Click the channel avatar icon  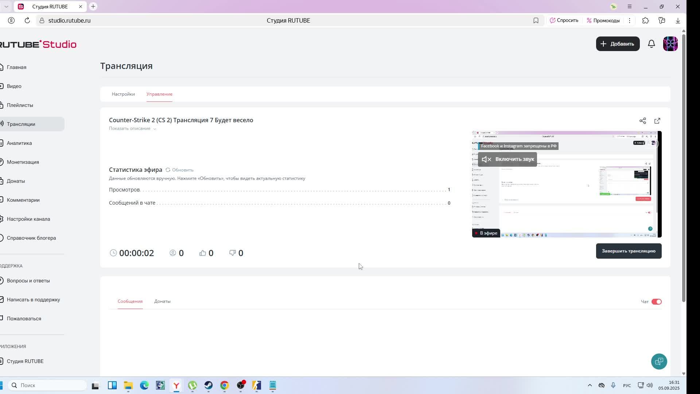670,44
